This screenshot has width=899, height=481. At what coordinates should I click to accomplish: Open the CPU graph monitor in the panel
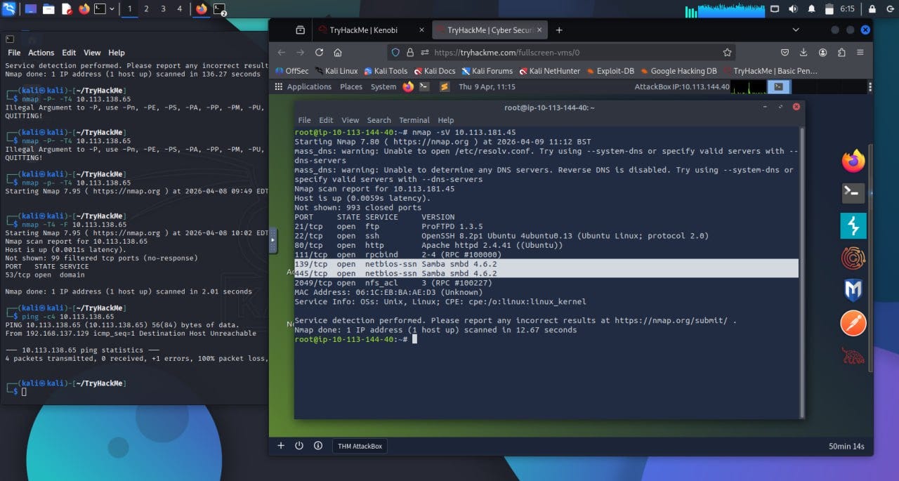(x=725, y=9)
